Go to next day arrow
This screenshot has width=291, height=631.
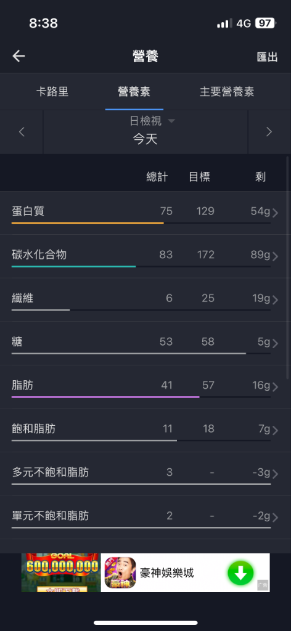tap(269, 132)
